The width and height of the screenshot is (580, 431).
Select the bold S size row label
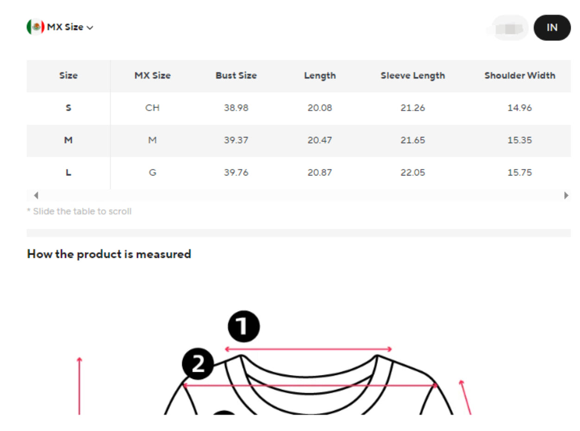(69, 108)
